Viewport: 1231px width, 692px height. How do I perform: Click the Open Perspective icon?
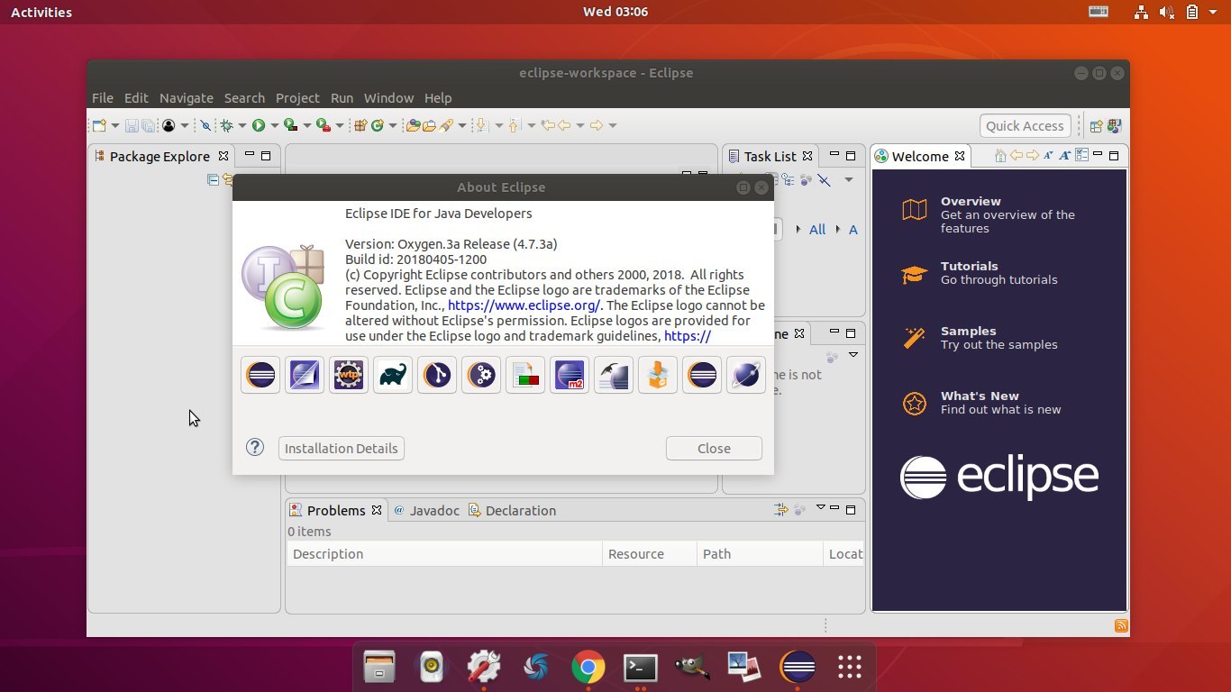(1097, 126)
